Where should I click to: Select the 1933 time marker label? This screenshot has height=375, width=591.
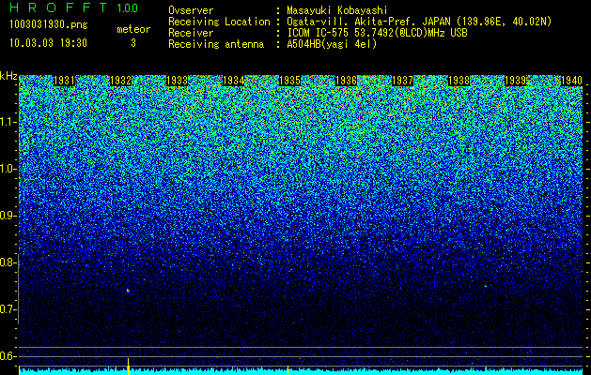pyautogui.click(x=178, y=81)
